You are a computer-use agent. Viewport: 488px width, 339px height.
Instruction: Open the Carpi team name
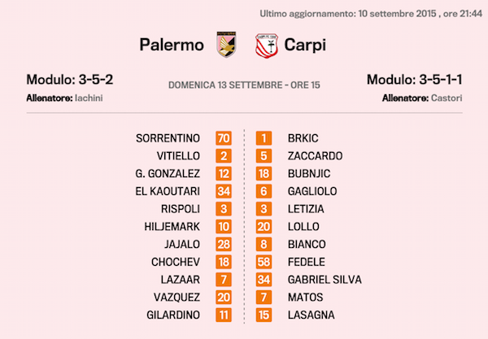pos(305,45)
